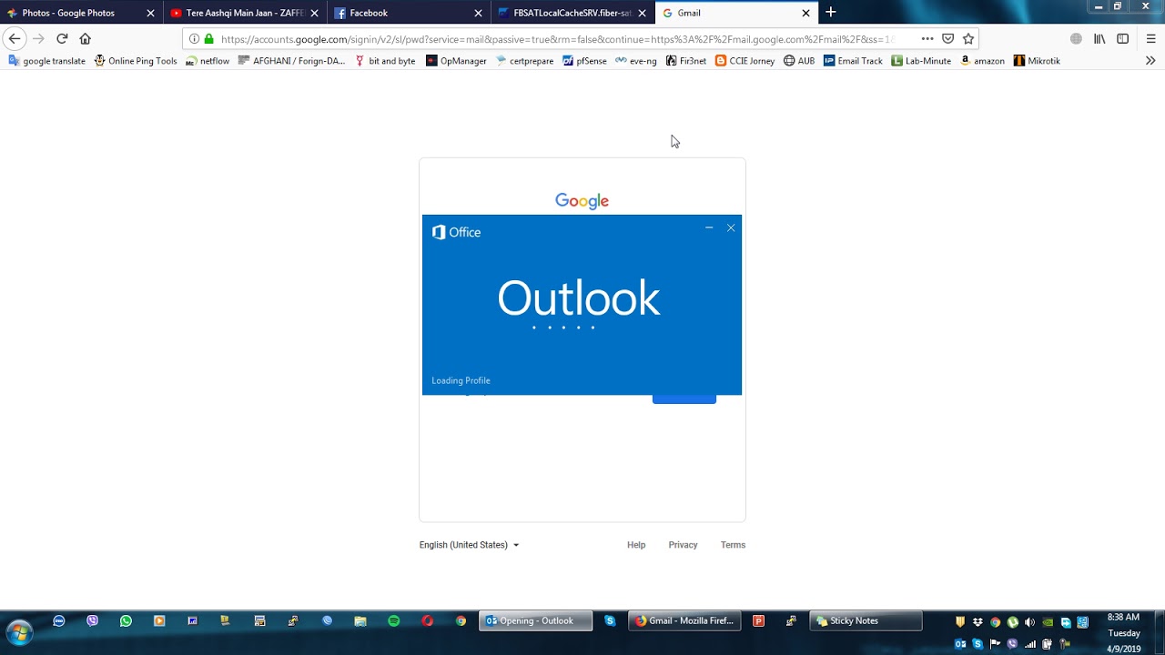Click the volume speaker tray icon

[1029, 622]
